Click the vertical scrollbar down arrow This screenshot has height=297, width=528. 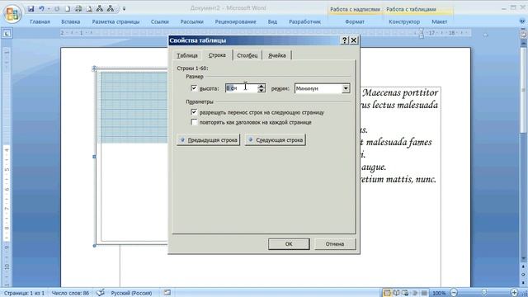coord(523,258)
